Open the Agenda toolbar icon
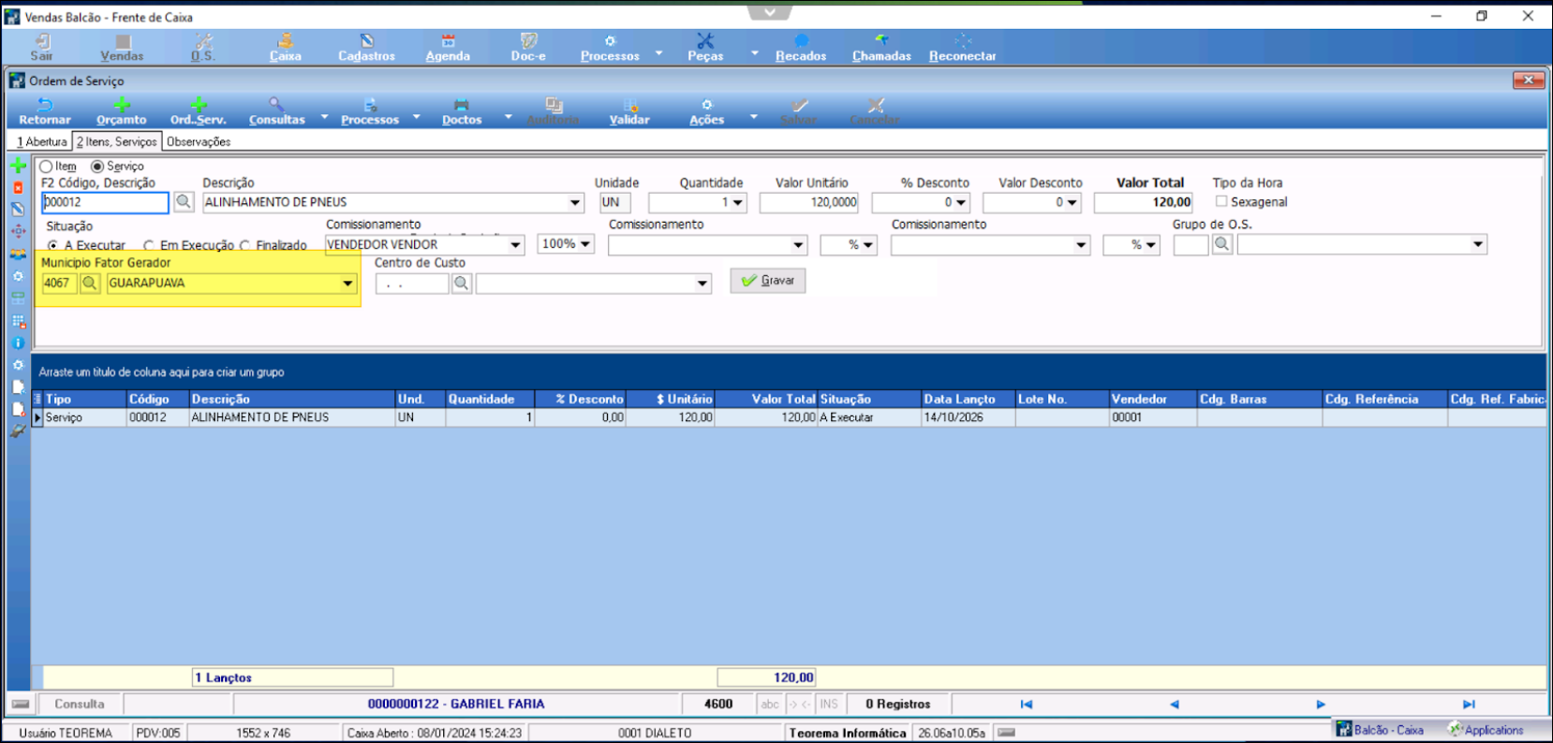The height and width of the screenshot is (743, 1553). [x=448, y=47]
